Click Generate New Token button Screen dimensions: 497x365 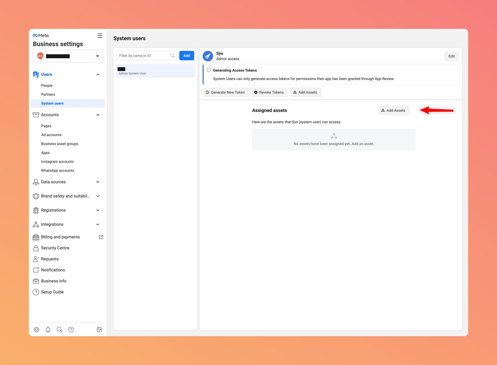coord(225,92)
